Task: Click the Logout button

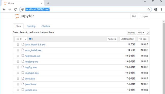Action: (x=145, y=16)
